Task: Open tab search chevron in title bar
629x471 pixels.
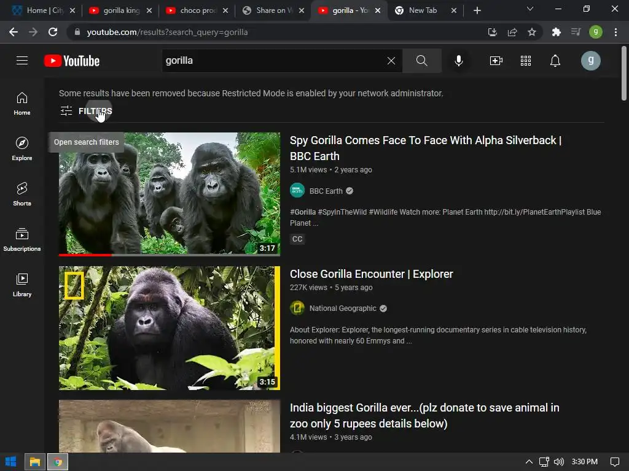Action: (x=530, y=9)
